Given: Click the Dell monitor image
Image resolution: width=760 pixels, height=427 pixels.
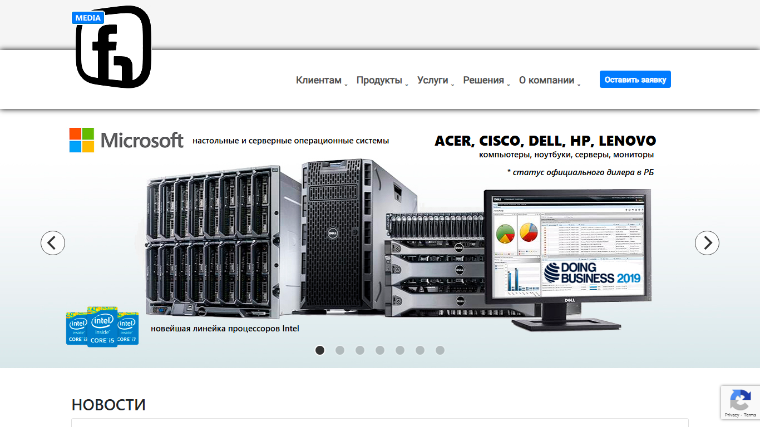Looking at the screenshot, I should click(x=567, y=260).
